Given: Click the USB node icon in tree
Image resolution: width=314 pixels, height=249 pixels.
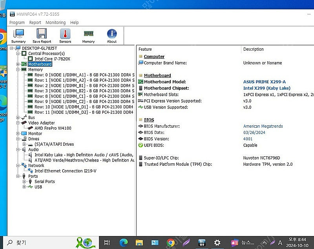Looking at the screenshot, I should pyautogui.click(x=30, y=187).
